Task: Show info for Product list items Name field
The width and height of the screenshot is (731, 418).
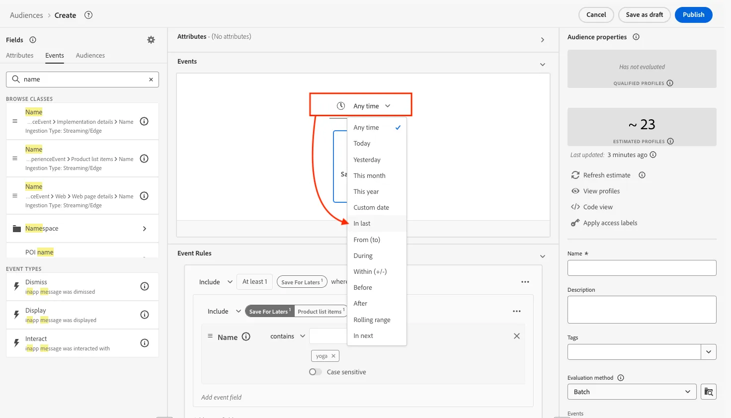Action: click(144, 159)
